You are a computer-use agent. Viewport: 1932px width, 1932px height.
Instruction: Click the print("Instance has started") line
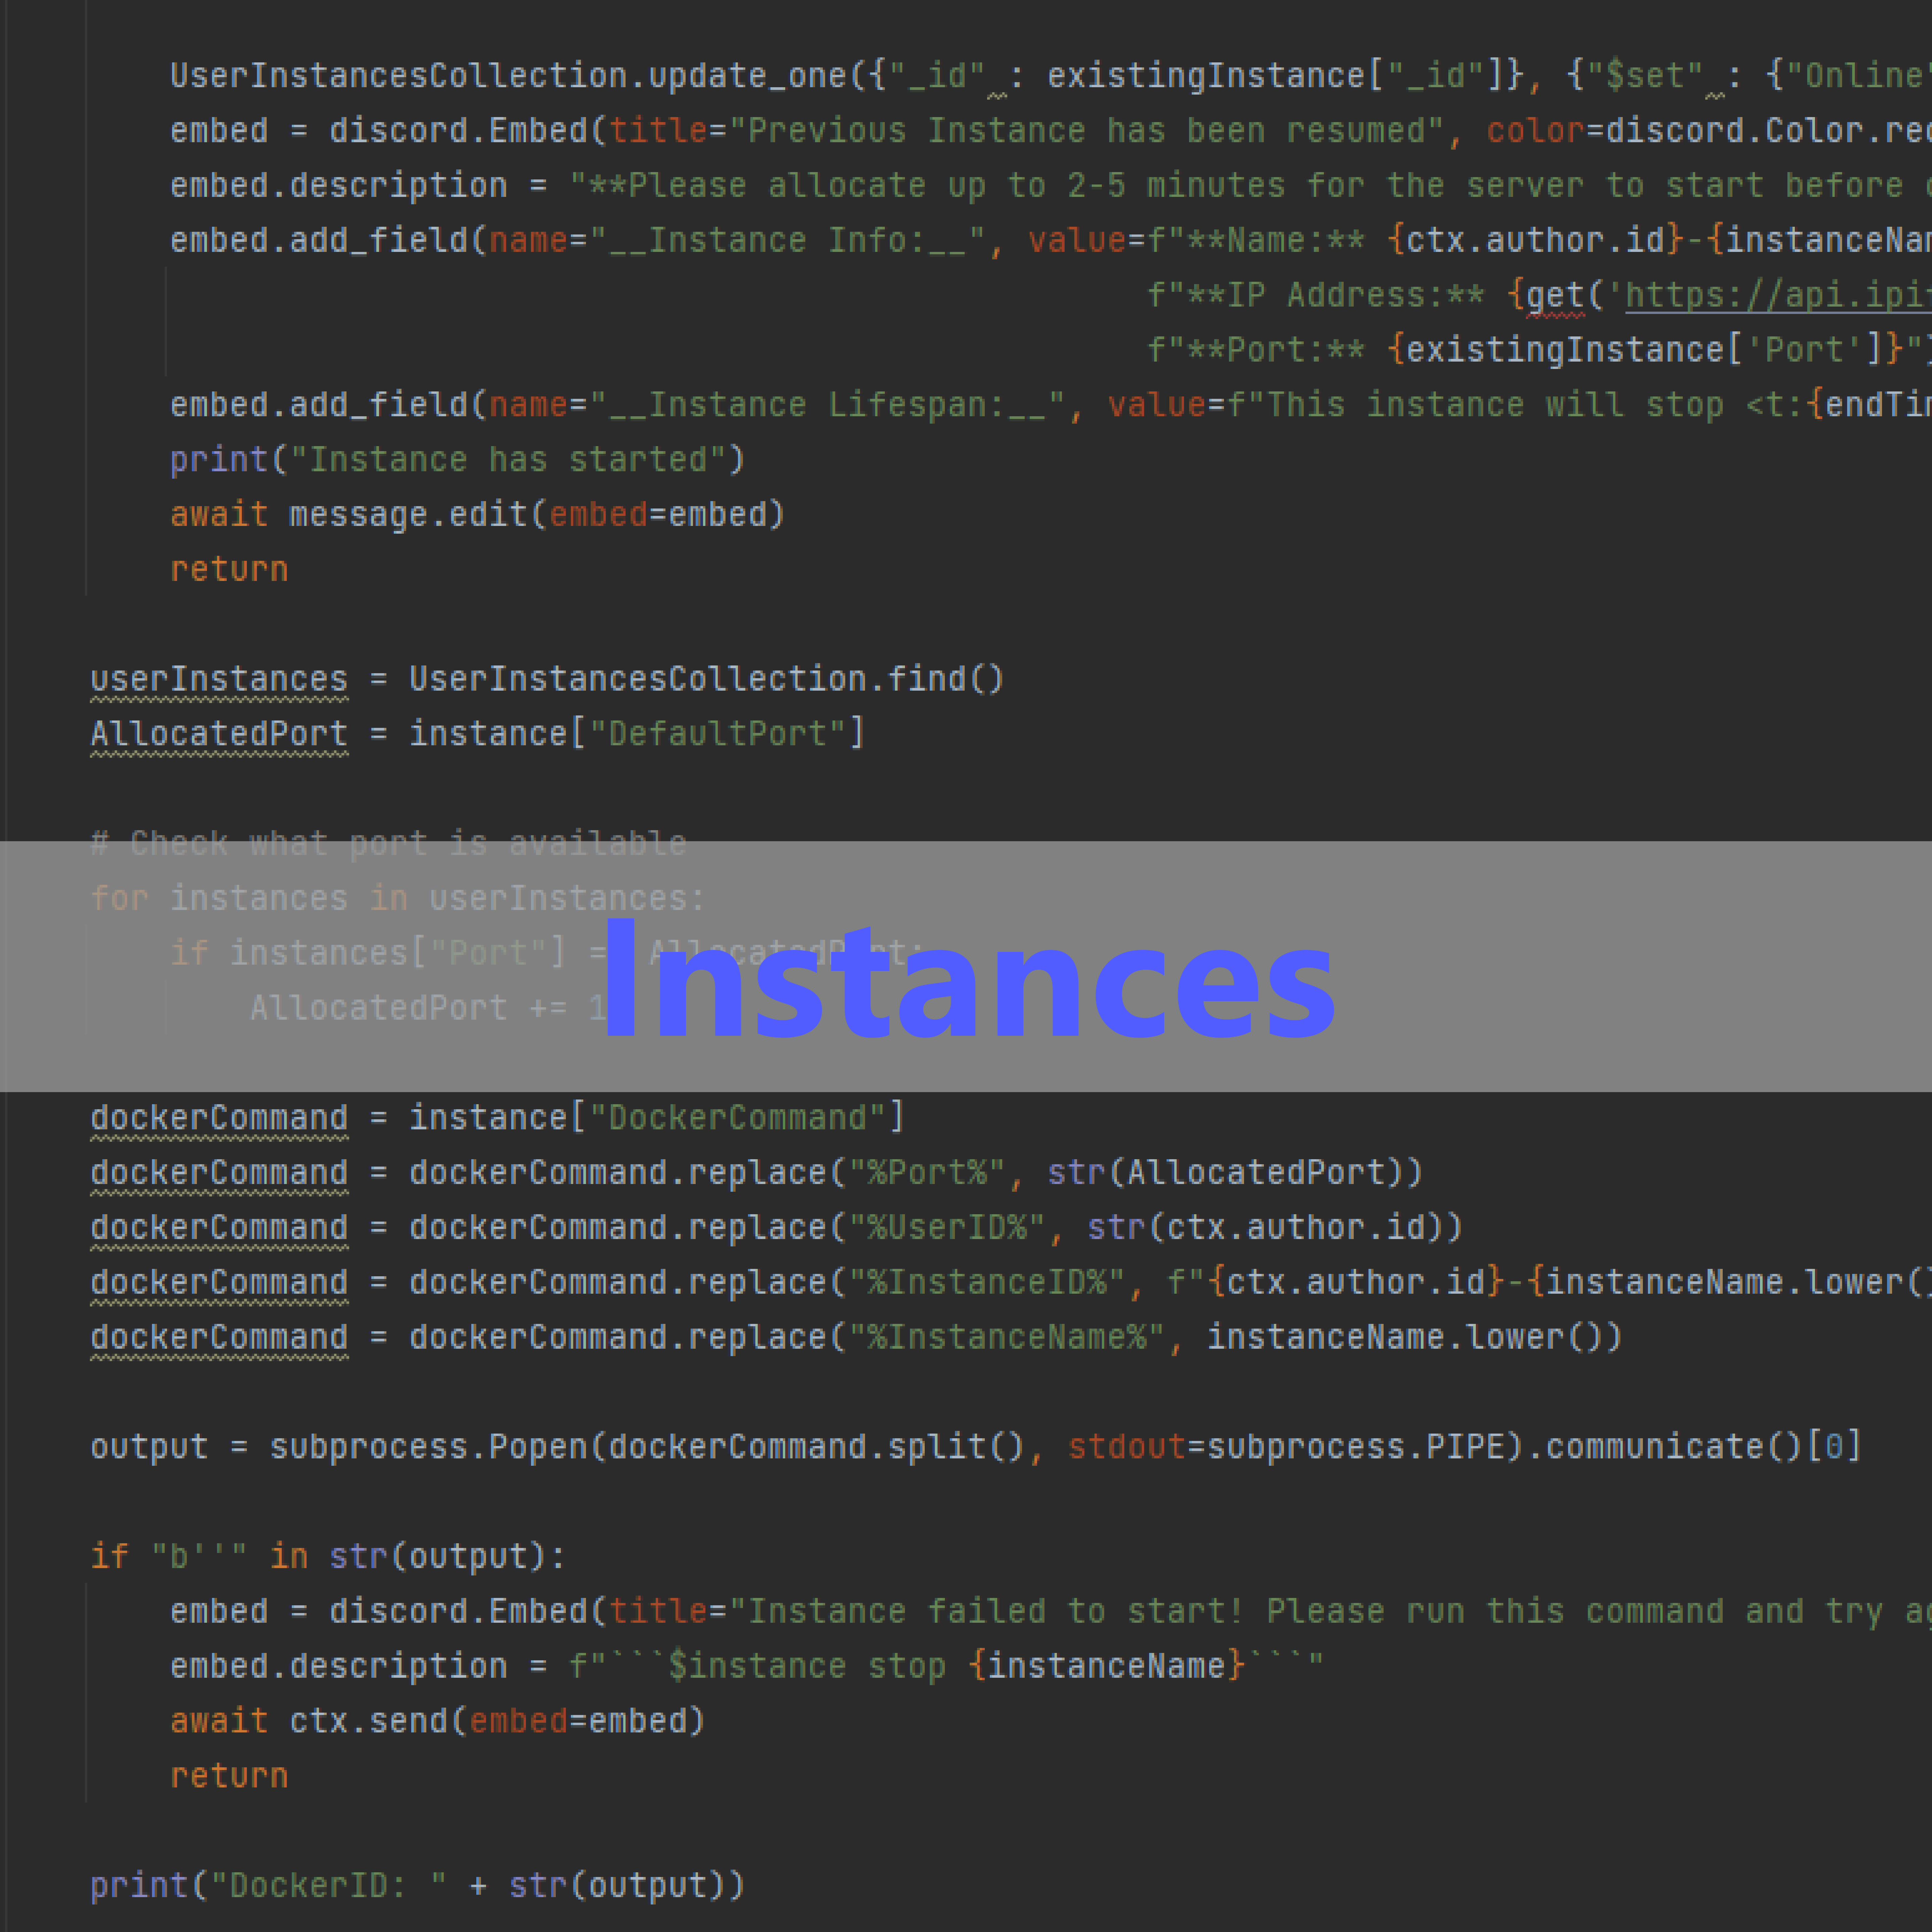(x=458, y=460)
